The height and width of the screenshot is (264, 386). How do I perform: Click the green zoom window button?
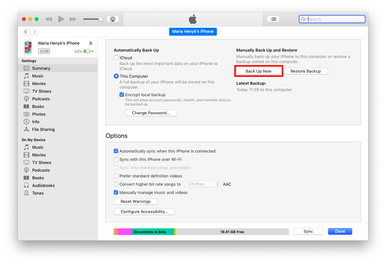[x=37, y=19]
